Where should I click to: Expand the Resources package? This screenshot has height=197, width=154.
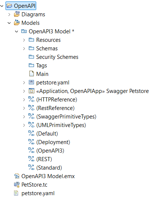tap(24, 40)
